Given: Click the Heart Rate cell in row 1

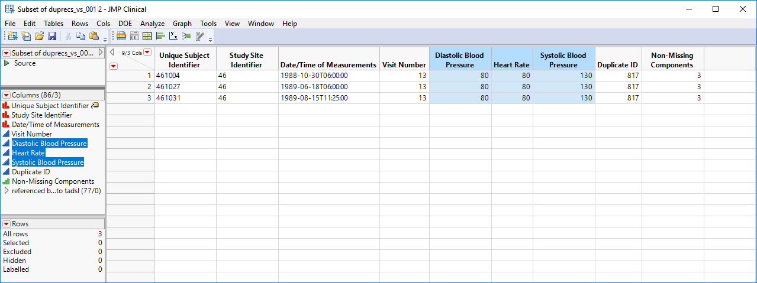Looking at the screenshot, I should pyautogui.click(x=512, y=76).
